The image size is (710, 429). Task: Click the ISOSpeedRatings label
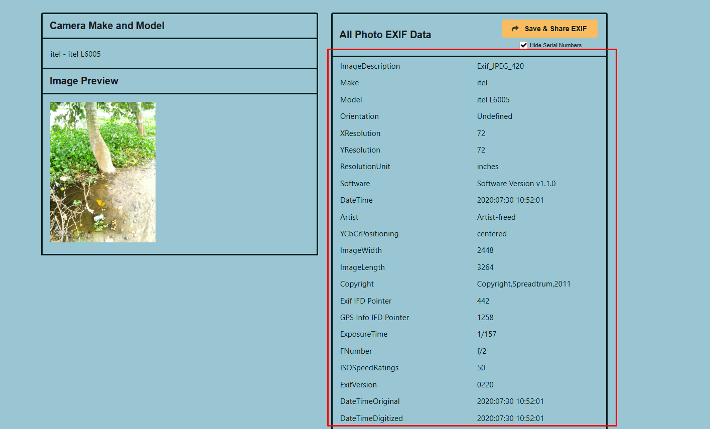(369, 367)
